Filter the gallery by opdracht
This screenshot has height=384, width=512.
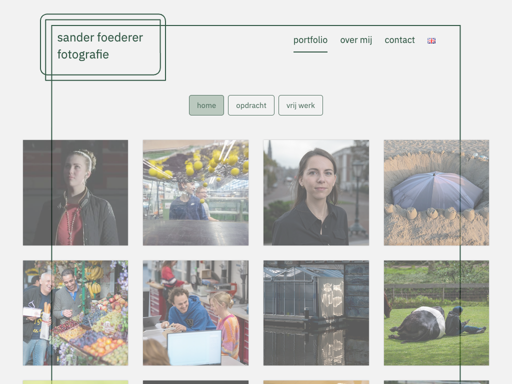click(251, 105)
